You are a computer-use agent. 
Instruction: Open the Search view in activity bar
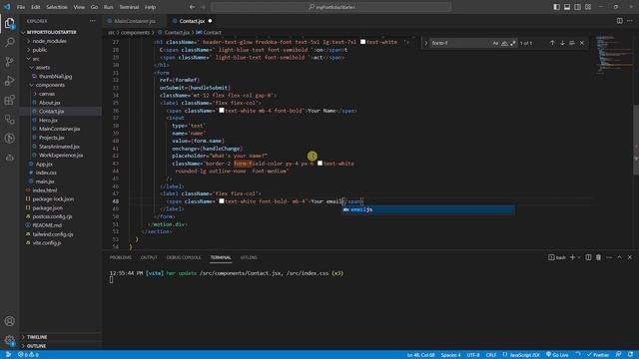tap(9, 42)
